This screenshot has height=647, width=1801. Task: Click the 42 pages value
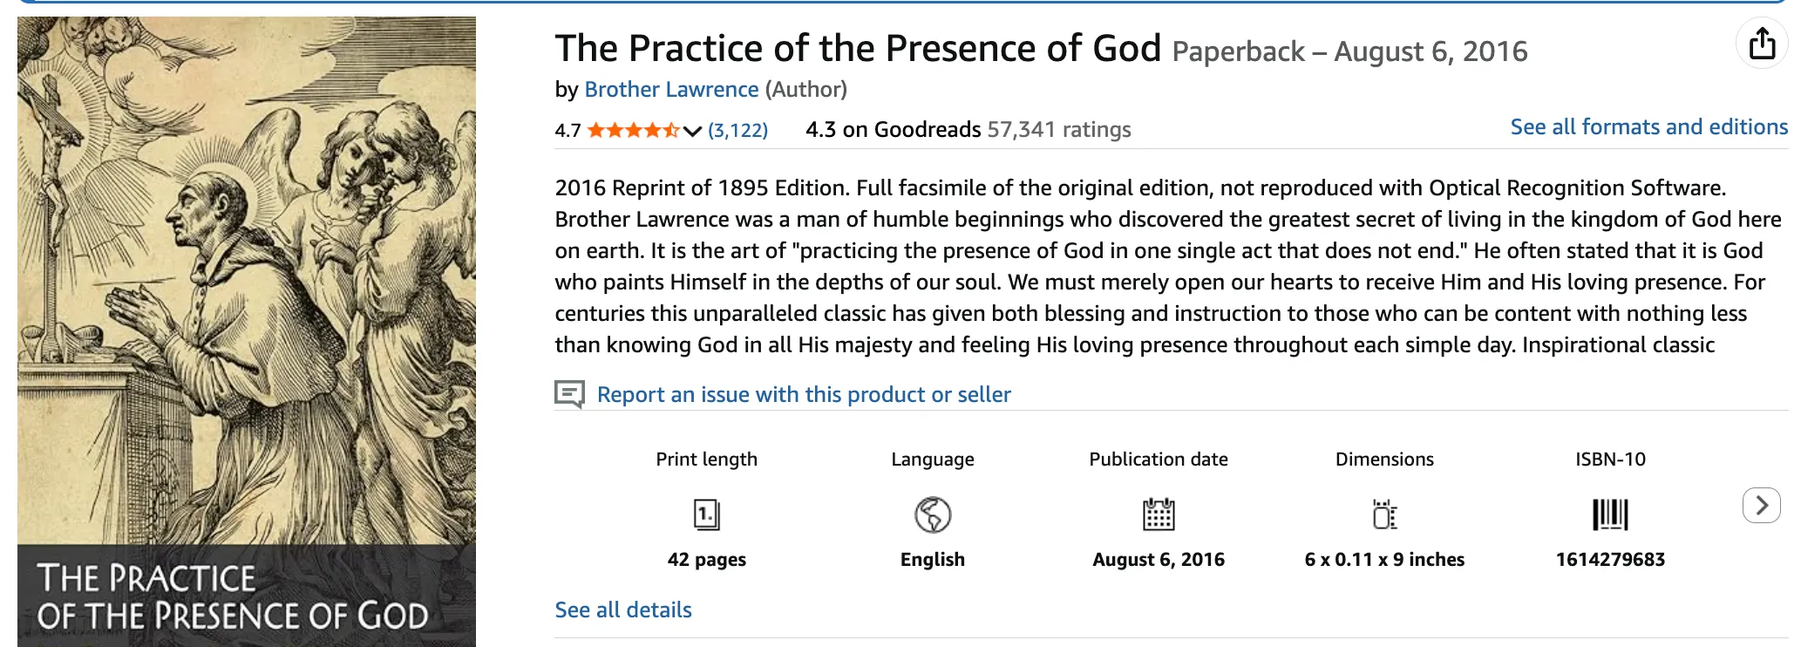pyautogui.click(x=706, y=559)
